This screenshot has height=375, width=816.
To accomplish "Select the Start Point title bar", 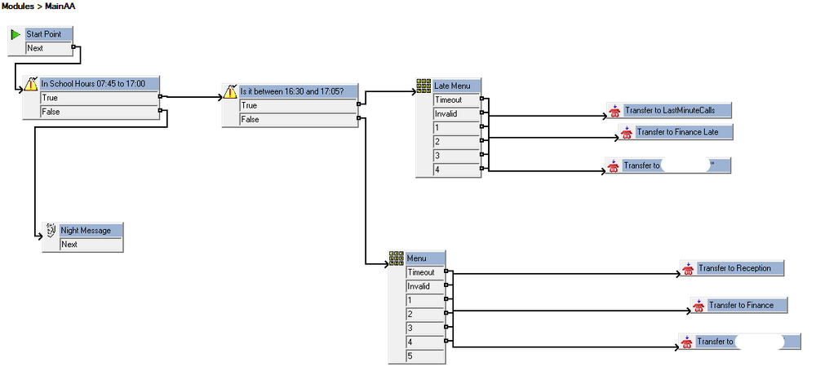I will pyautogui.click(x=49, y=34).
